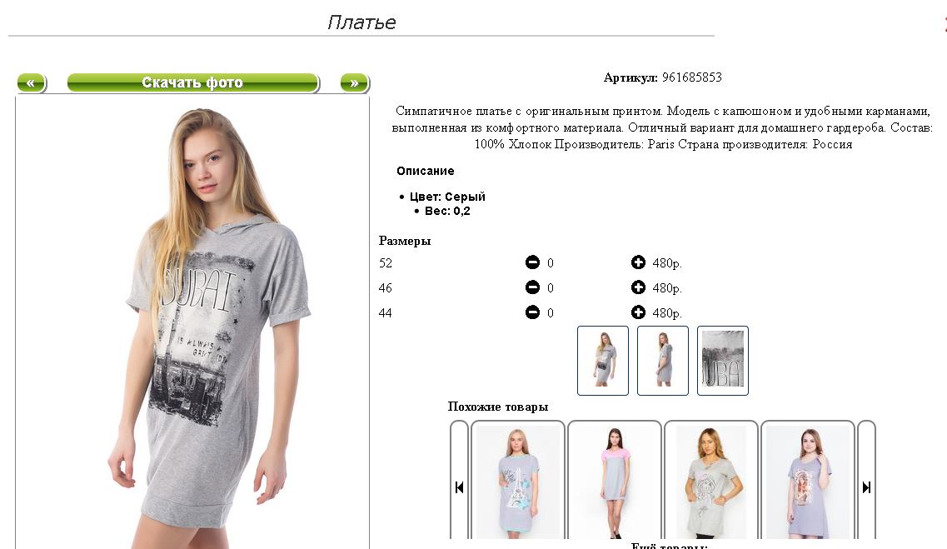Open side view dress thumbnail
This screenshot has height=549, width=947.
tap(662, 361)
